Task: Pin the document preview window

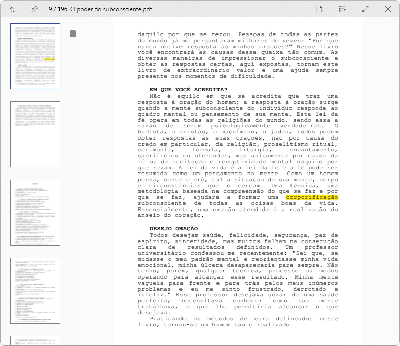Action: (x=34, y=9)
